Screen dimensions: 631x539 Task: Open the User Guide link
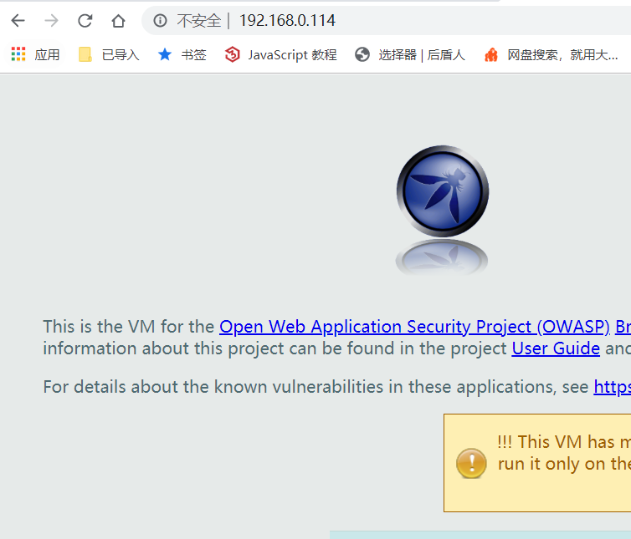(556, 348)
